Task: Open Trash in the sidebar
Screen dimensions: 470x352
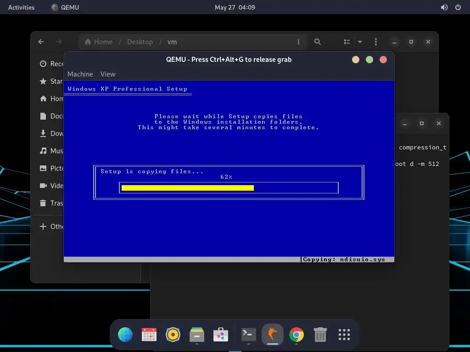Action: [x=51, y=203]
